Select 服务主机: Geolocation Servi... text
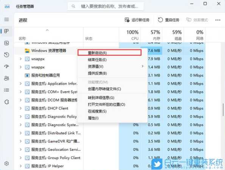 pos(56,149)
